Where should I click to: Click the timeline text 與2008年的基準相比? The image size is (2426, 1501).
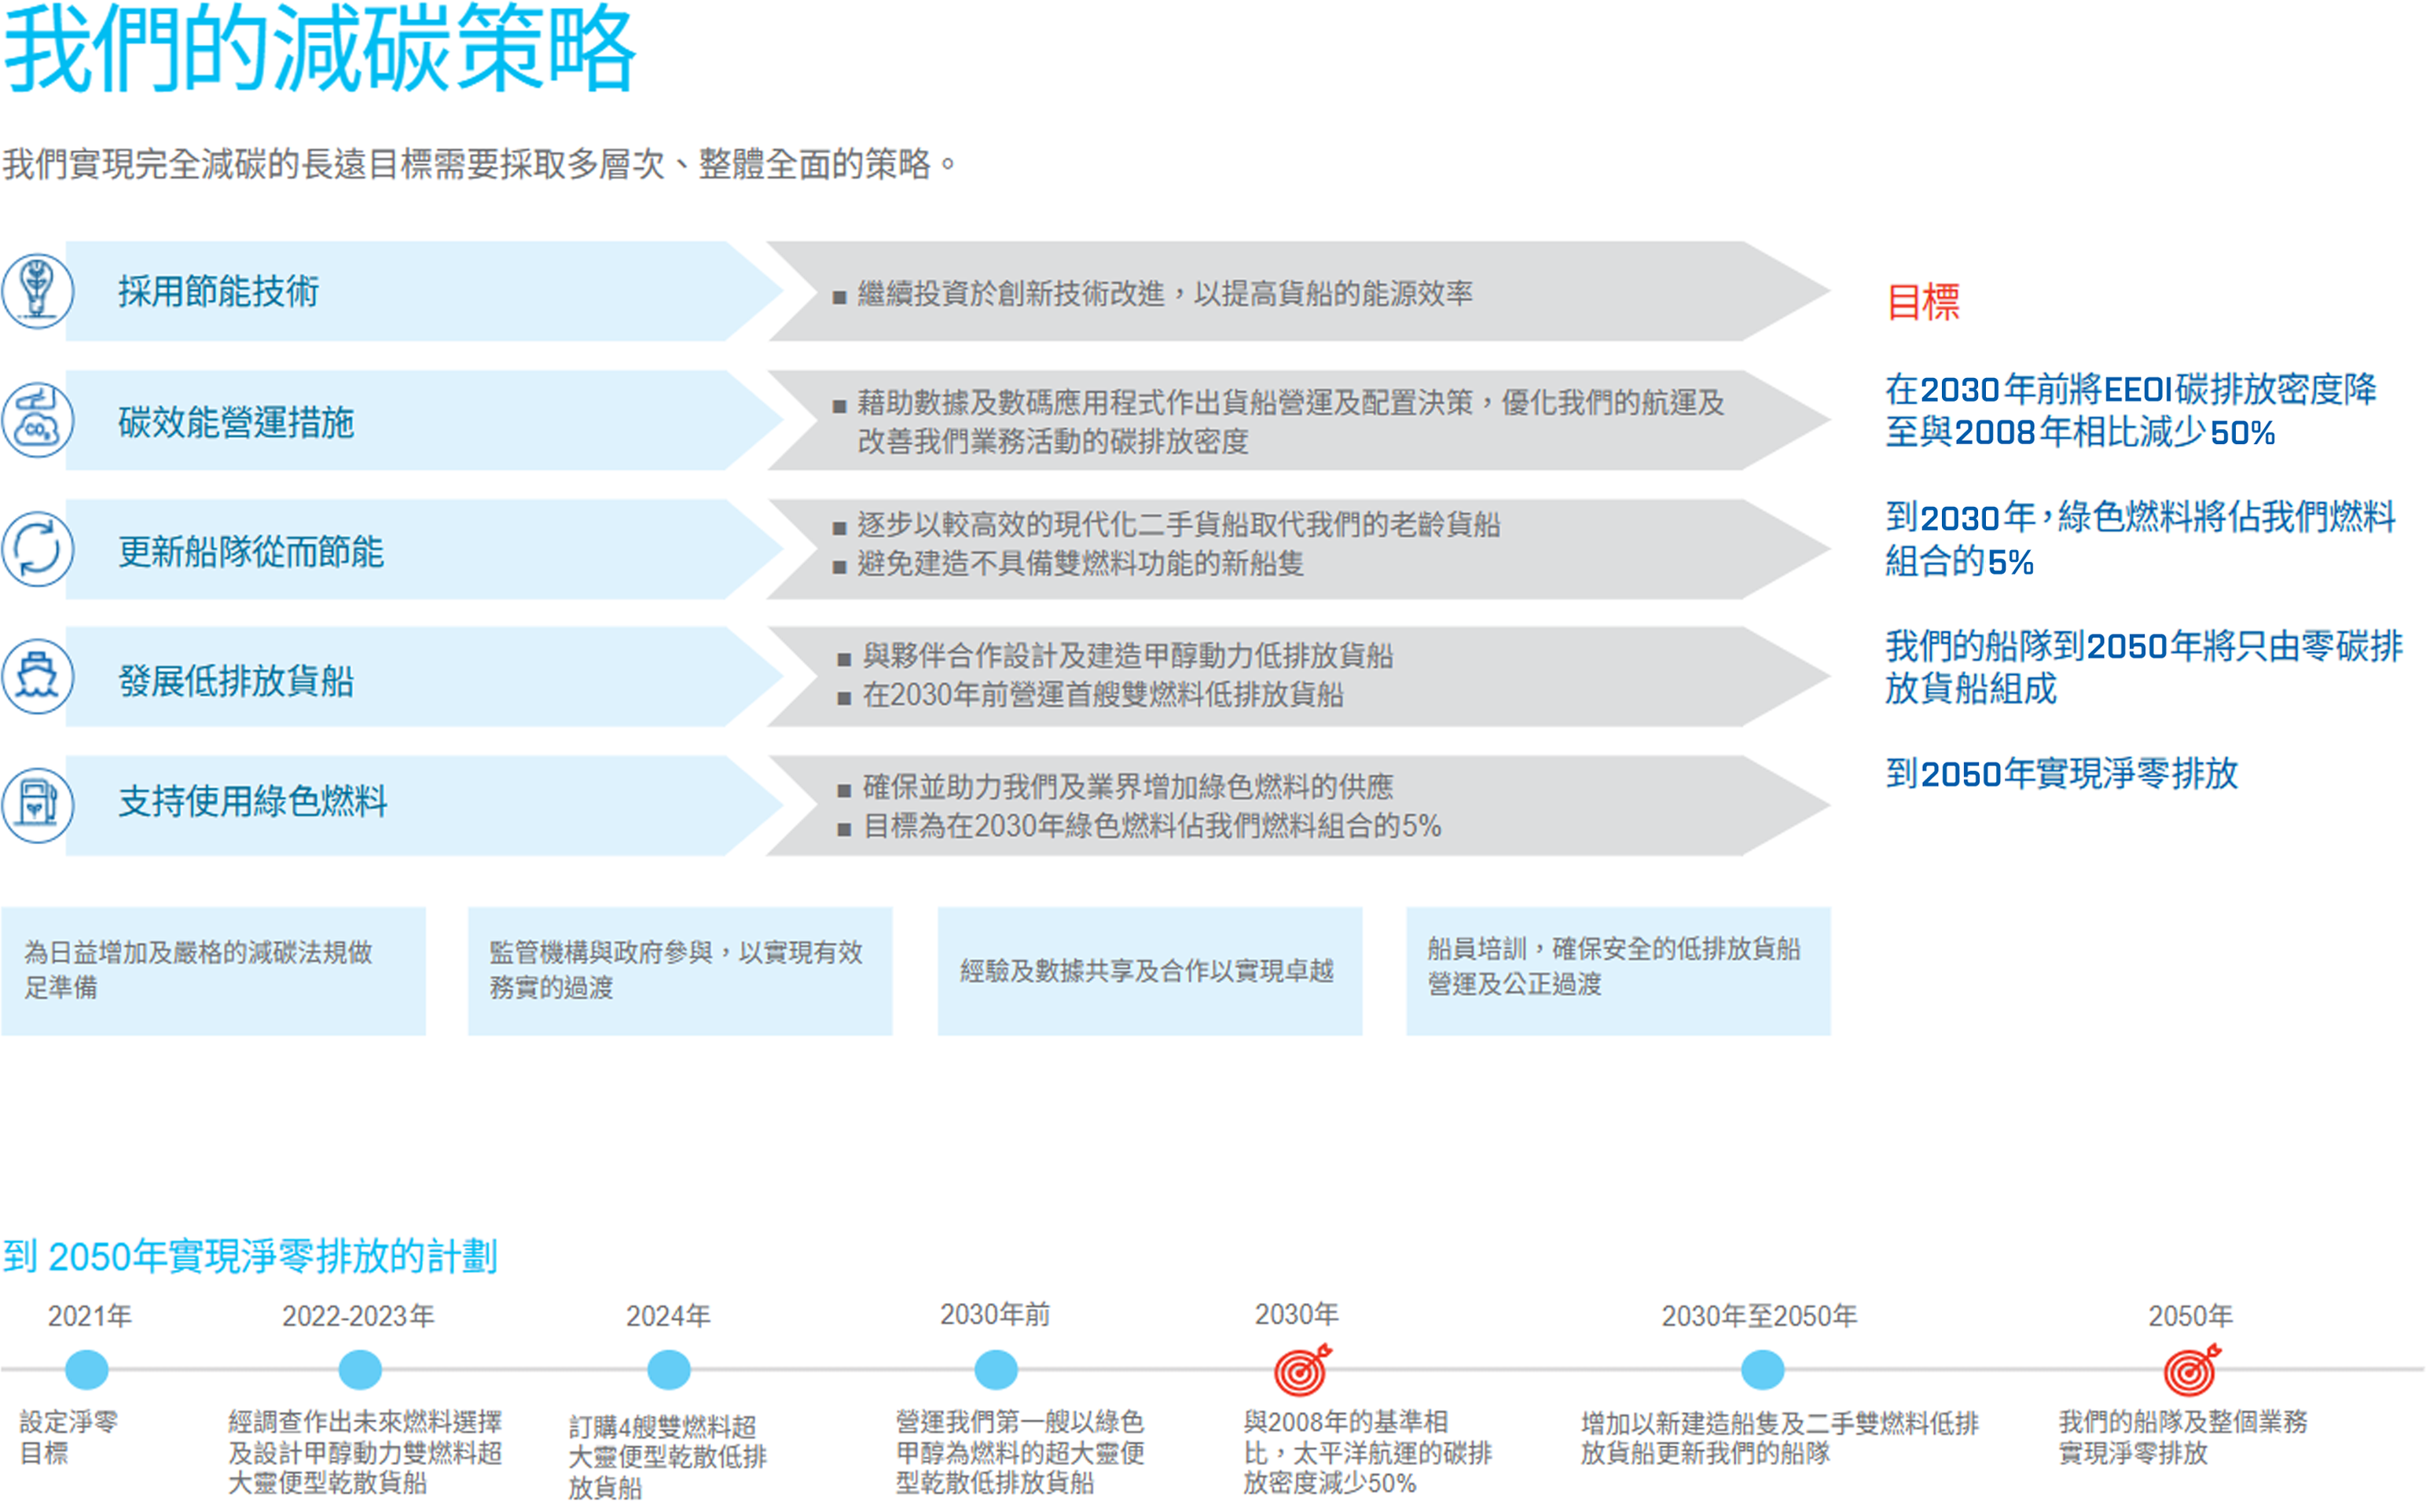[1367, 1452]
